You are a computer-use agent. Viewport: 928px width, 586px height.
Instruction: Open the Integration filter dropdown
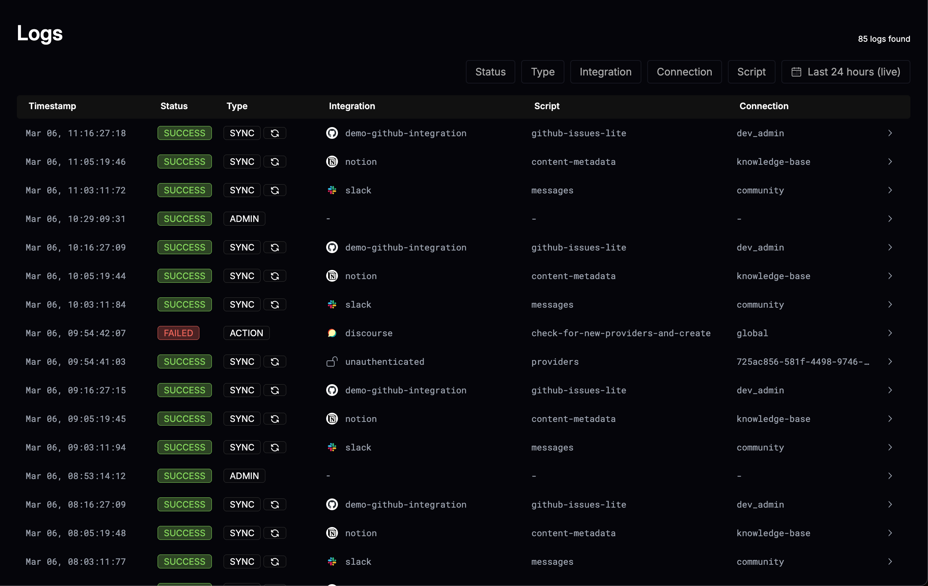pos(605,72)
